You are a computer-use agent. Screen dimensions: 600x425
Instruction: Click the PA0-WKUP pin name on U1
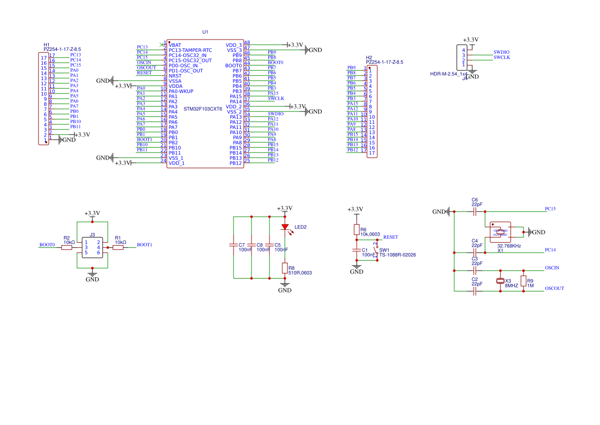[181, 91]
